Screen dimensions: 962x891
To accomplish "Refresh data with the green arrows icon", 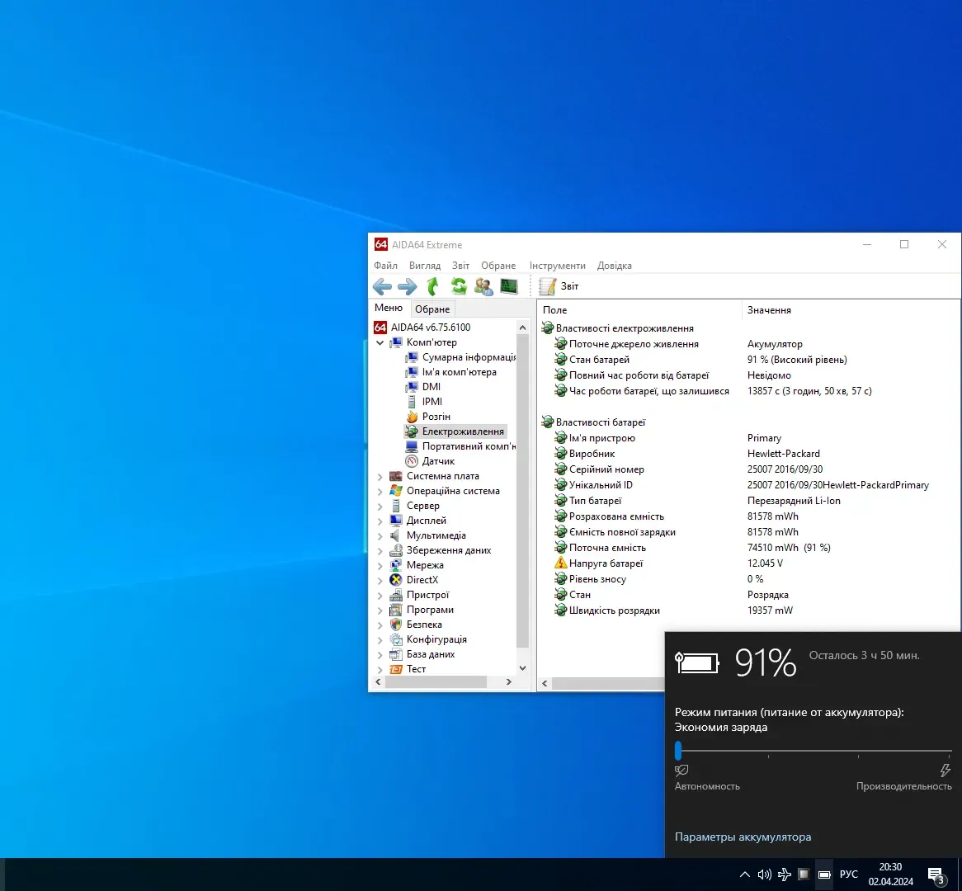I will [459, 286].
